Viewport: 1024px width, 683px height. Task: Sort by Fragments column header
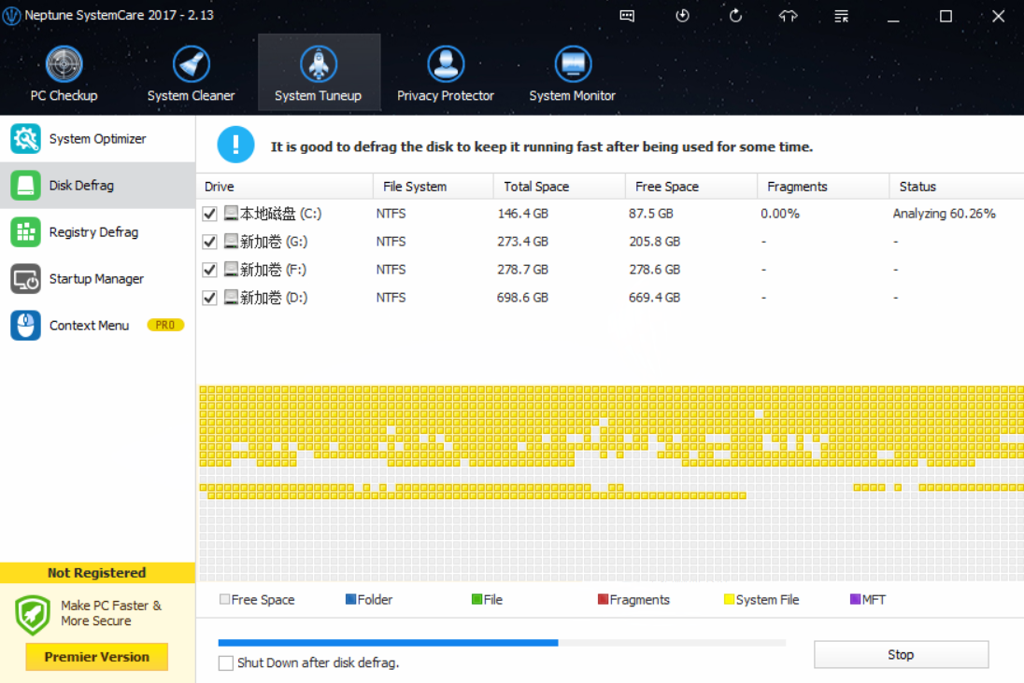click(x=823, y=187)
